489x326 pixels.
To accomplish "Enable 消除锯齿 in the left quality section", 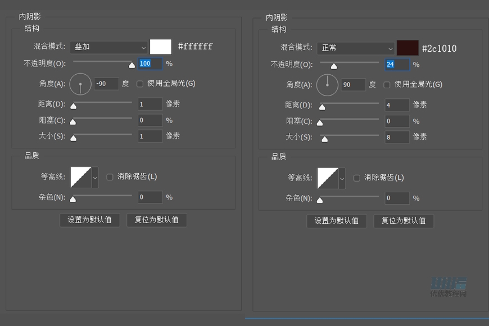I will pyautogui.click(x=110, y=176).
